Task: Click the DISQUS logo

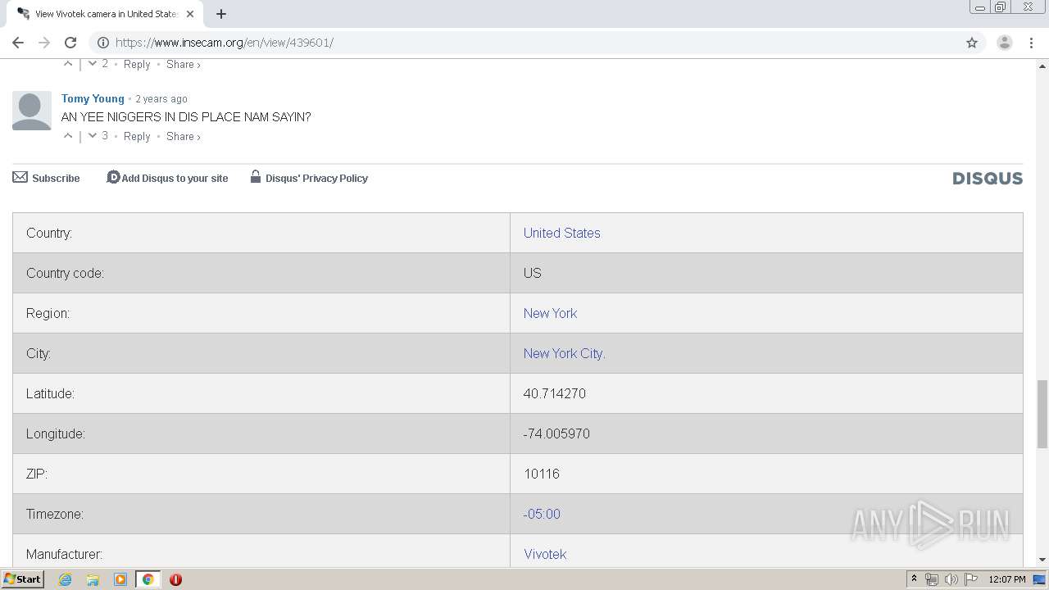Action: 988,179
